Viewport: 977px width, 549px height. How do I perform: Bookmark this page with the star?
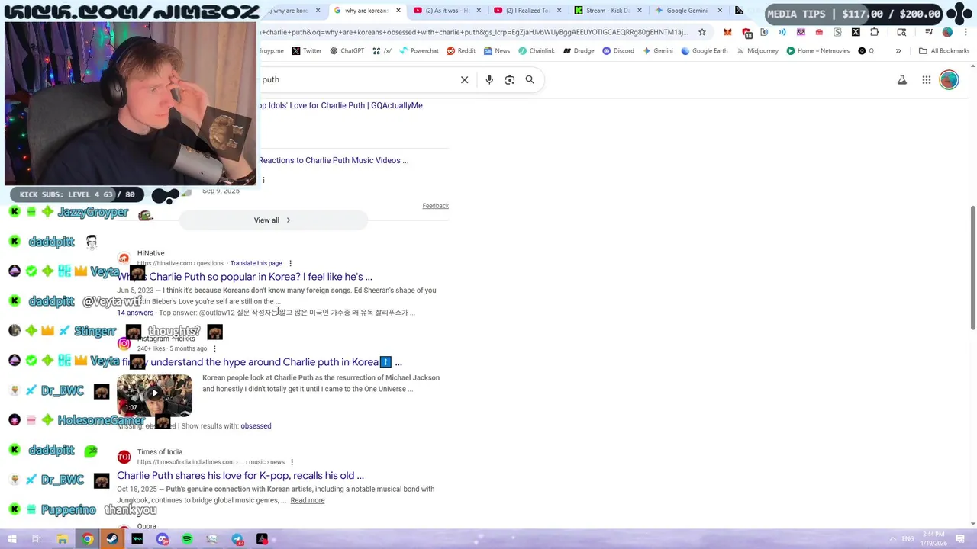pyautogui.click(x=702, y=32)
